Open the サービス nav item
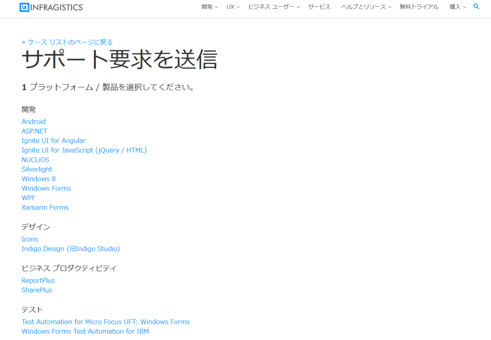Image resolution: width=491 pixels, height=340 pixels. [x=319, y=7]
